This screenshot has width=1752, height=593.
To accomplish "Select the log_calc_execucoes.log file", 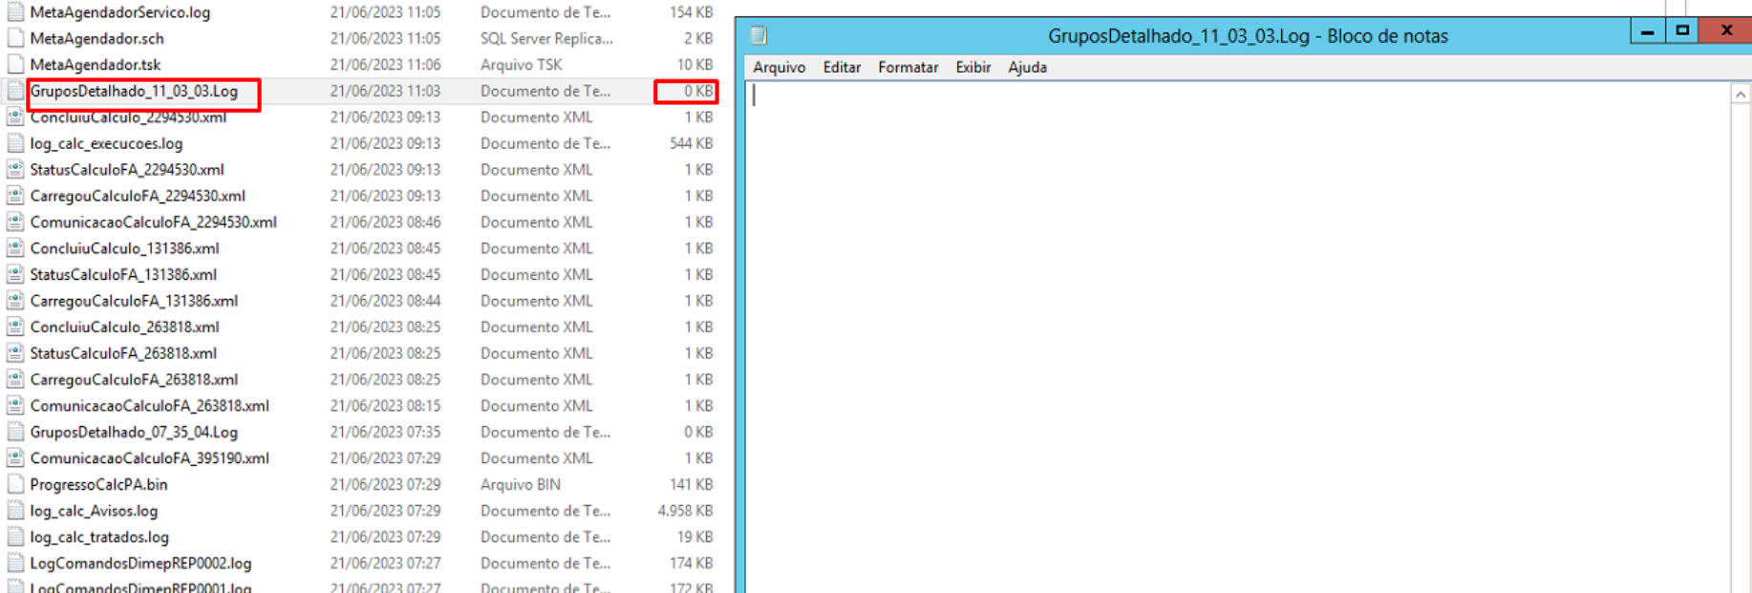I will [x=106, y=144].
